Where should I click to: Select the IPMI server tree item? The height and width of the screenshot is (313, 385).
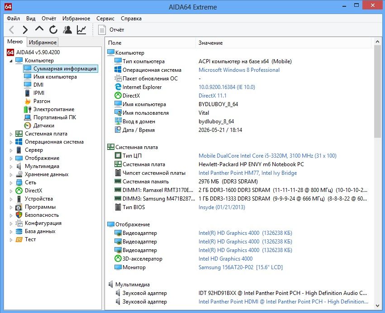pyautogui.click(x=34, y=93)
